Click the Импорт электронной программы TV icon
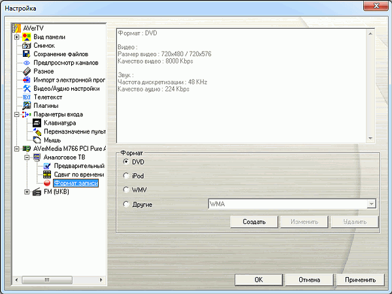392x294 pixels. click(x=27, y=80)
